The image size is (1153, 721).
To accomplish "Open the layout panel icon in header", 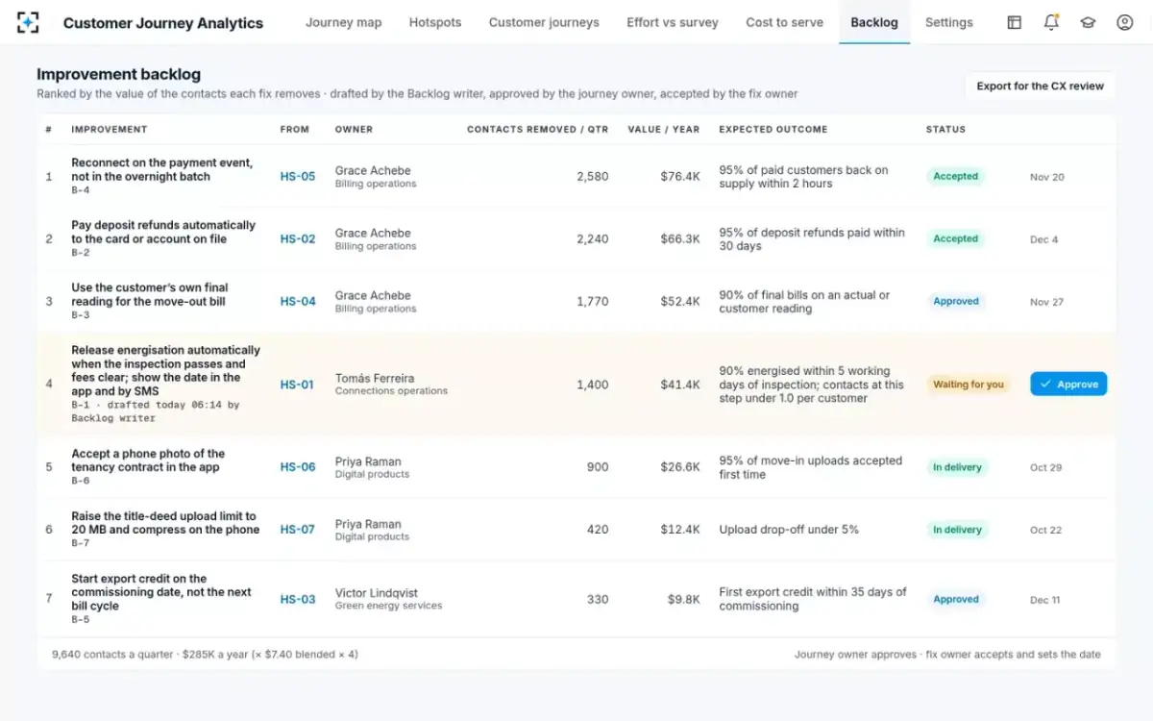I will (x=1015, y=22).
